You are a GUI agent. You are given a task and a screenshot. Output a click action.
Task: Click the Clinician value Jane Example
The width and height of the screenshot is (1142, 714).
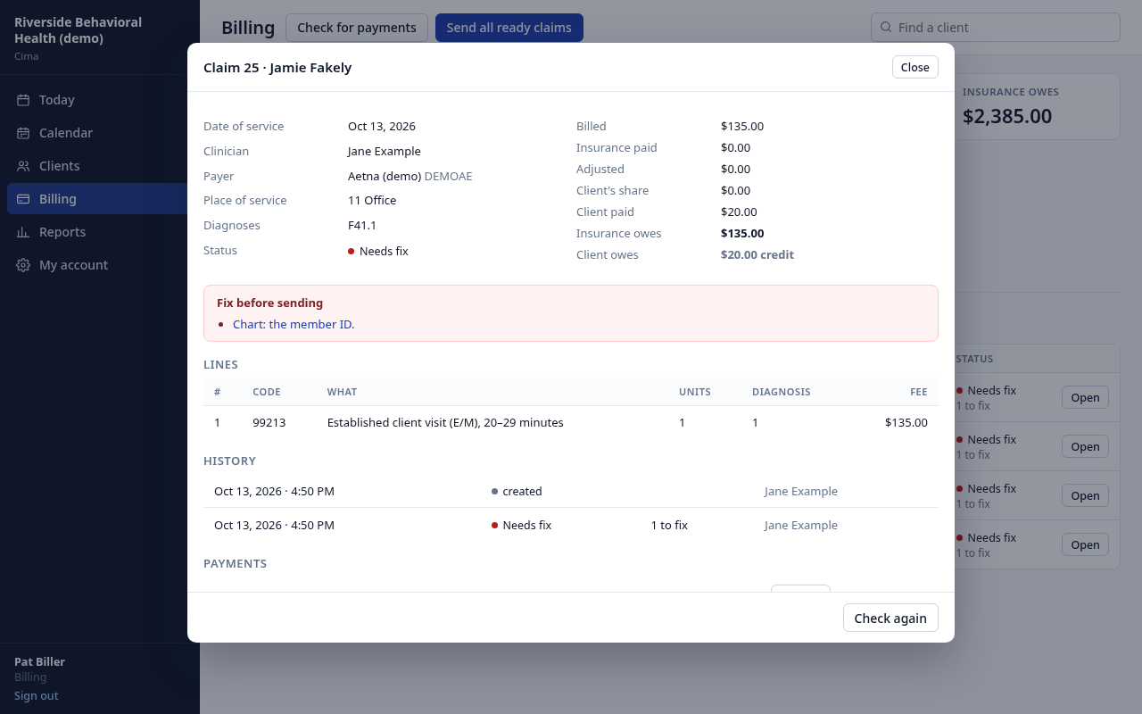tap(385, 152)
